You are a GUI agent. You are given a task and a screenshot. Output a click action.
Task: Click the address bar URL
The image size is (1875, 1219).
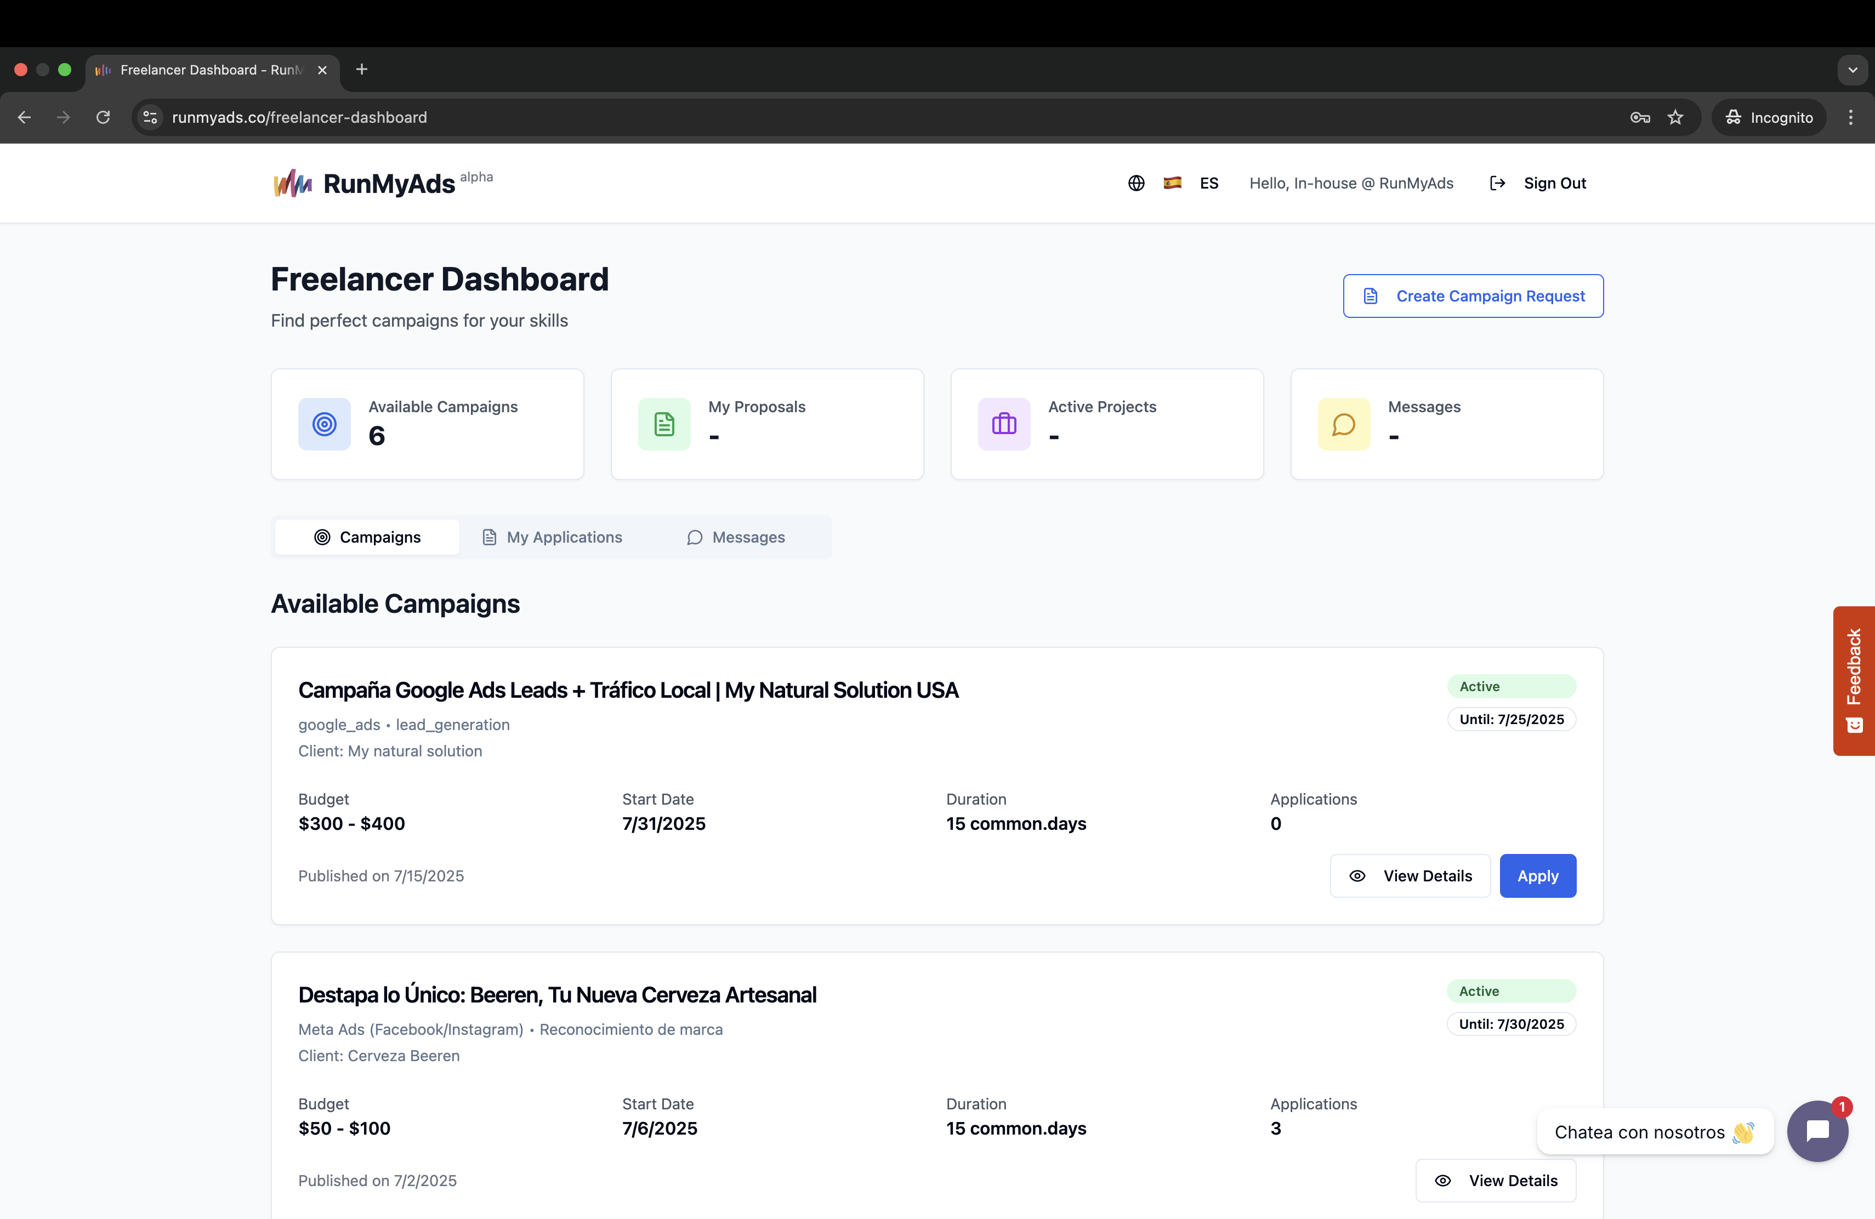pyautogui.click(x=299, y=117)
